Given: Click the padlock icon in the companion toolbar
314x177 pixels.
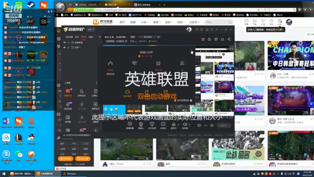Looking at the screenshot, I should pyautogui.click(x=209, y=39).
